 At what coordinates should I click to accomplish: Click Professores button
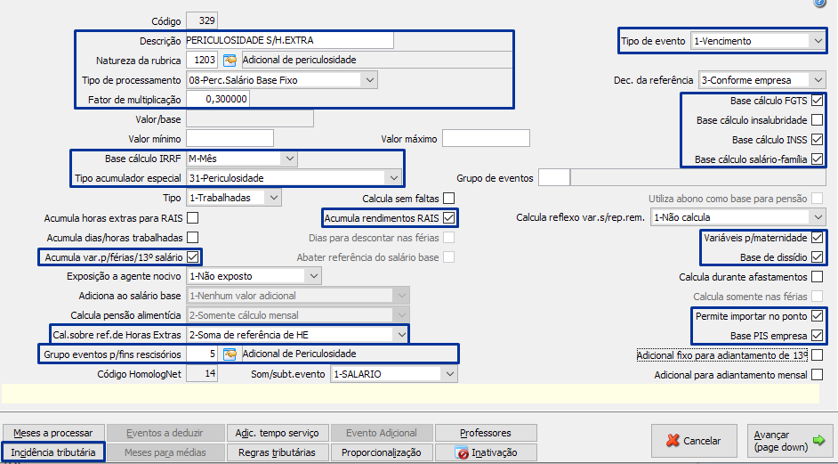[486, 433]
